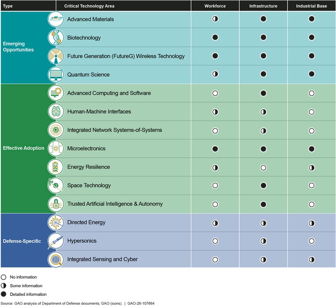This screenshot has width=336, height=306.
Task: Click the Hypersonics missile icon
Action: pyautogui.click(x=55, y=241)
